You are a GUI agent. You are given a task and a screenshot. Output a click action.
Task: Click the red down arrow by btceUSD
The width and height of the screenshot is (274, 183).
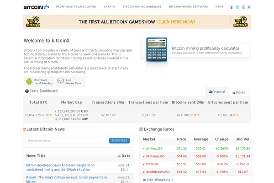pos(144,164)
